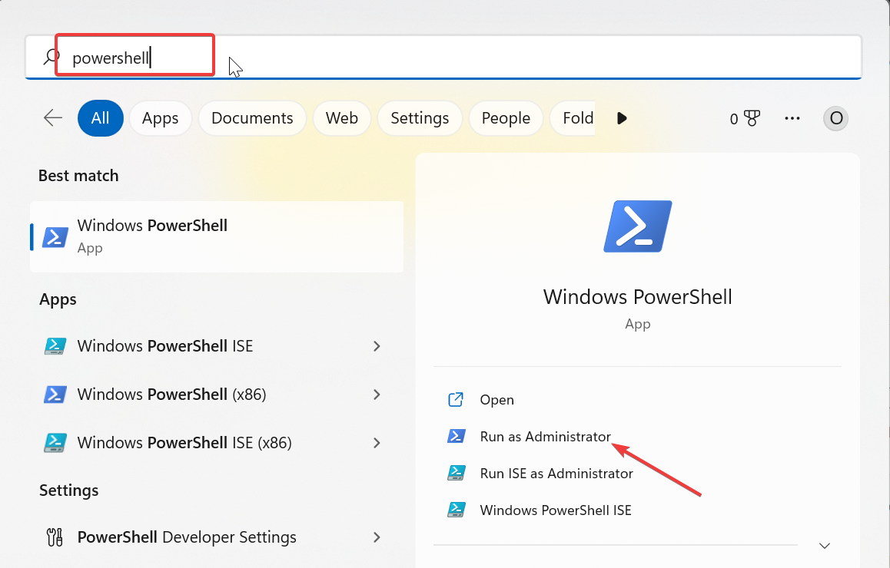Click the large Windows PowerShell logo

point(637,226)
